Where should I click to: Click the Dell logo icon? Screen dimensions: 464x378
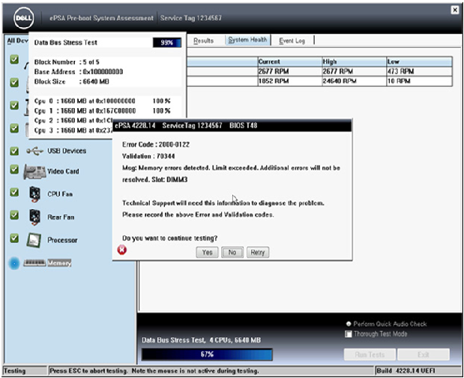24,18
